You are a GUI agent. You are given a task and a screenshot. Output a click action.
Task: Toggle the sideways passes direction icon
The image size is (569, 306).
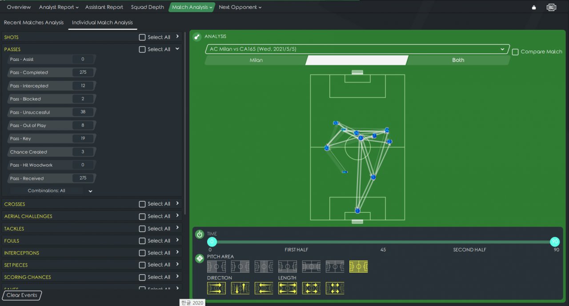coord(240,288)
